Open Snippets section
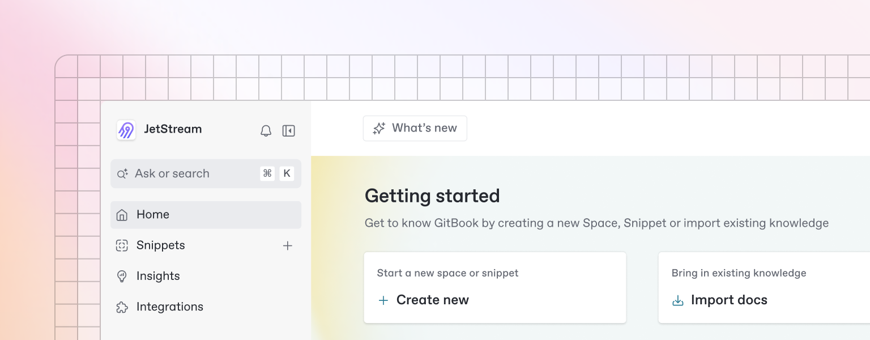Screen dimensions: 870x340 click(x=161, y=245)
